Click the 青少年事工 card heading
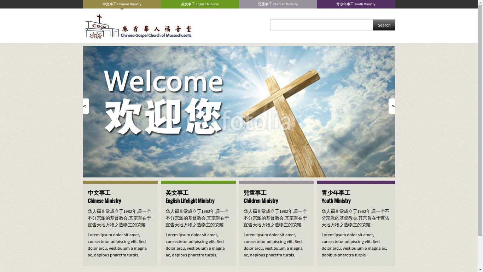Screen dimensions: 483x272 (336, 193)
